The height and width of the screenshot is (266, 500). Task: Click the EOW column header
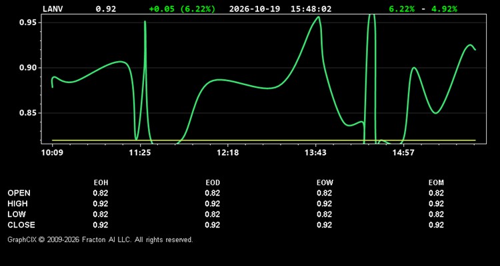coord(325,183)
